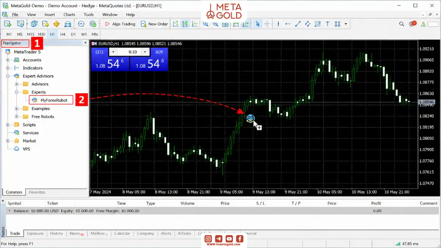Screen dimensions: 441x248
Task: Add a text label tool
Action: coord(327,24)
